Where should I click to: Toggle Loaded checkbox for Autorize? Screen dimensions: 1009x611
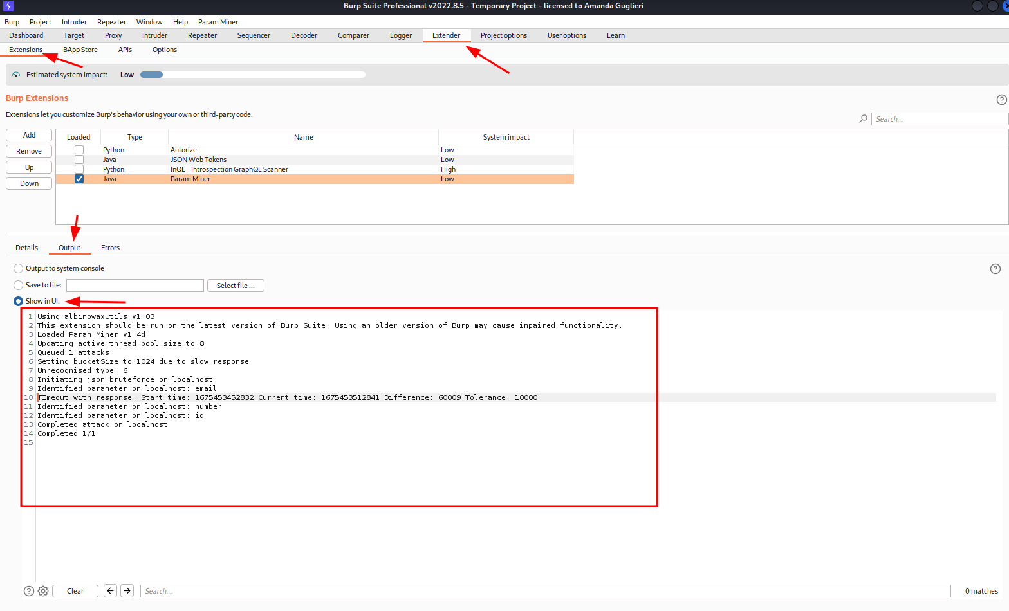click(79, 150)
